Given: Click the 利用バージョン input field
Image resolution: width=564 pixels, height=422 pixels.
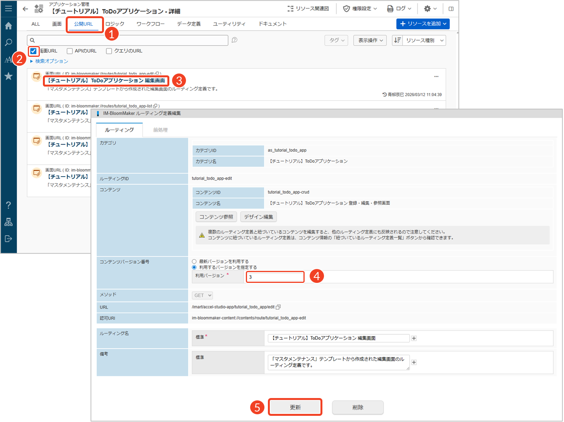Looking at the screenshot, I should pyautogui.click(x=275, y=277).
